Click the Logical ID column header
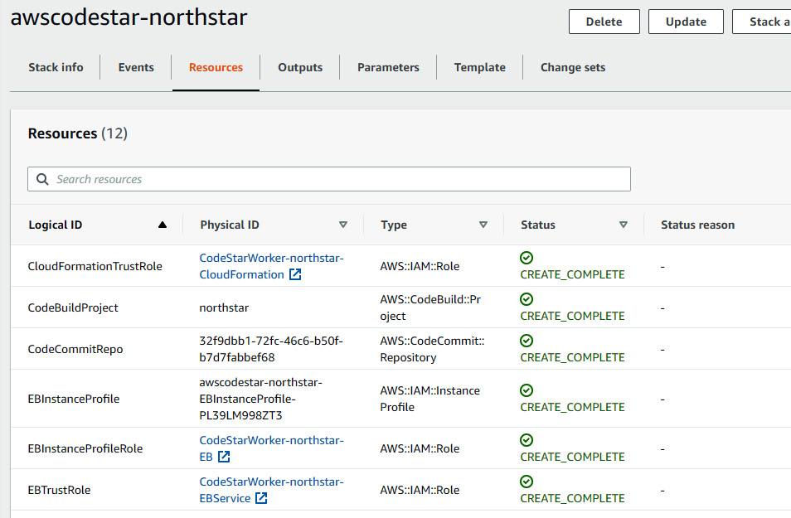Image resolution: width=791 pixels, height=518 pixels. [x=56, y=225]
